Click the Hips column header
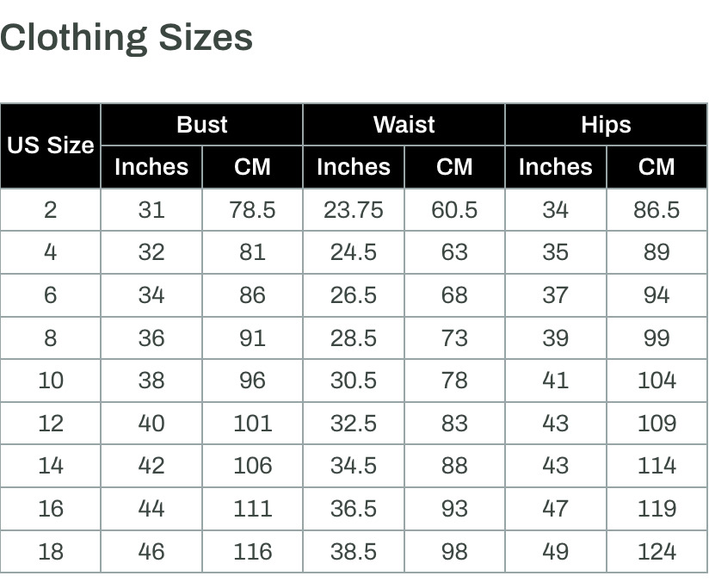This screenshot has height=582, width=709. tap(606, 125)
